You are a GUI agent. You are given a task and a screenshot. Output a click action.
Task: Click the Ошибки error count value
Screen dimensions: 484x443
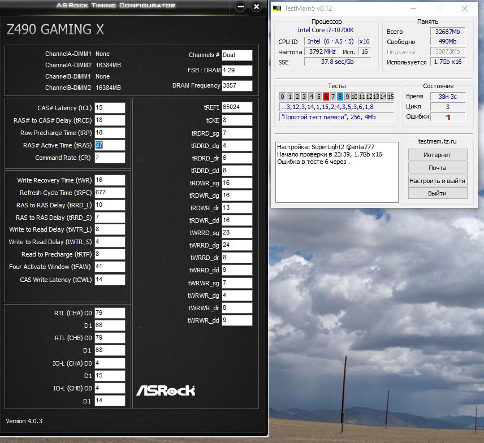coord(448,116)
